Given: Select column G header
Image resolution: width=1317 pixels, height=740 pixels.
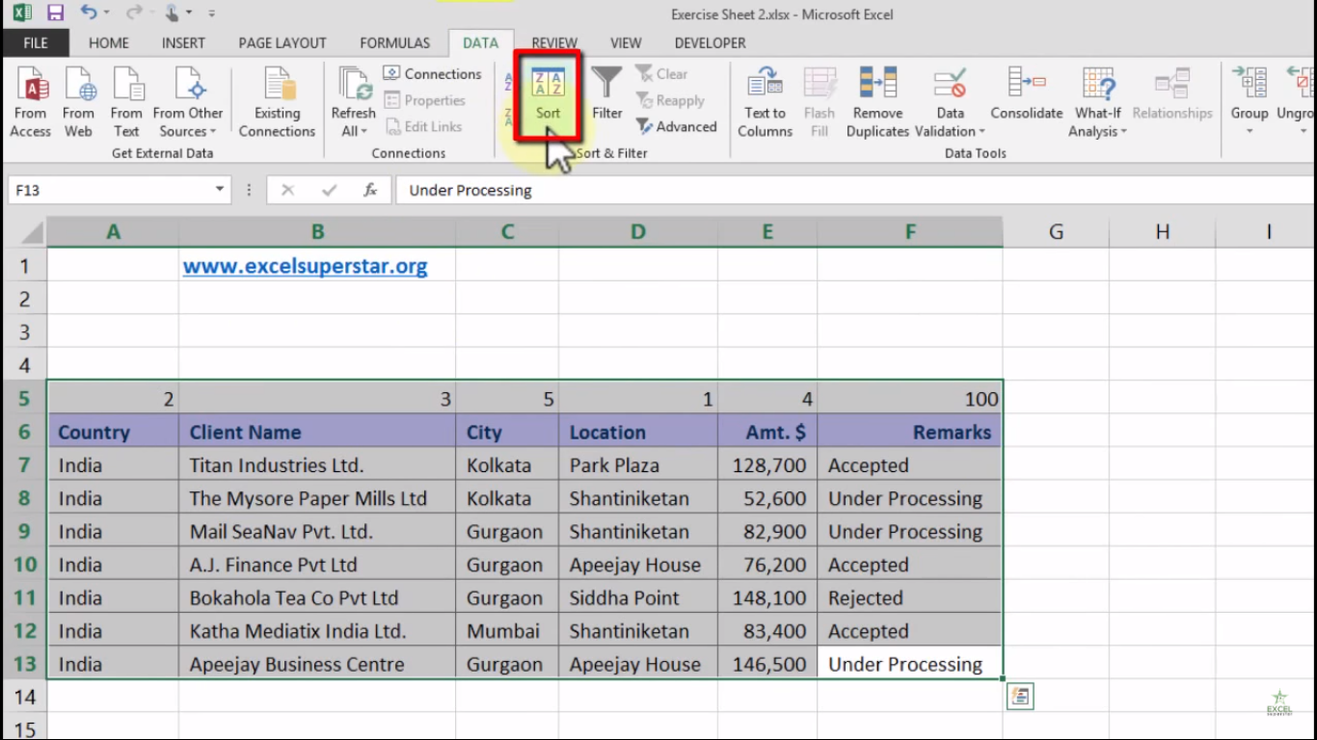Looking at the screenshot, I should point(1056,231).
